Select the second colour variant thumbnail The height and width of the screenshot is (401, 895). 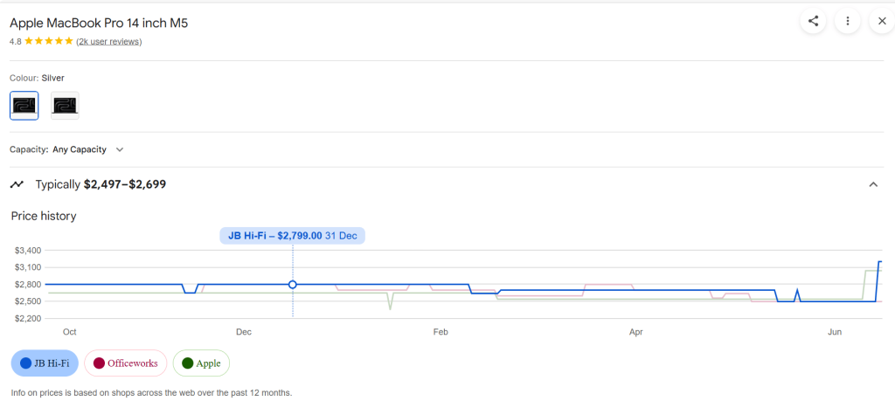click(65, 106)
